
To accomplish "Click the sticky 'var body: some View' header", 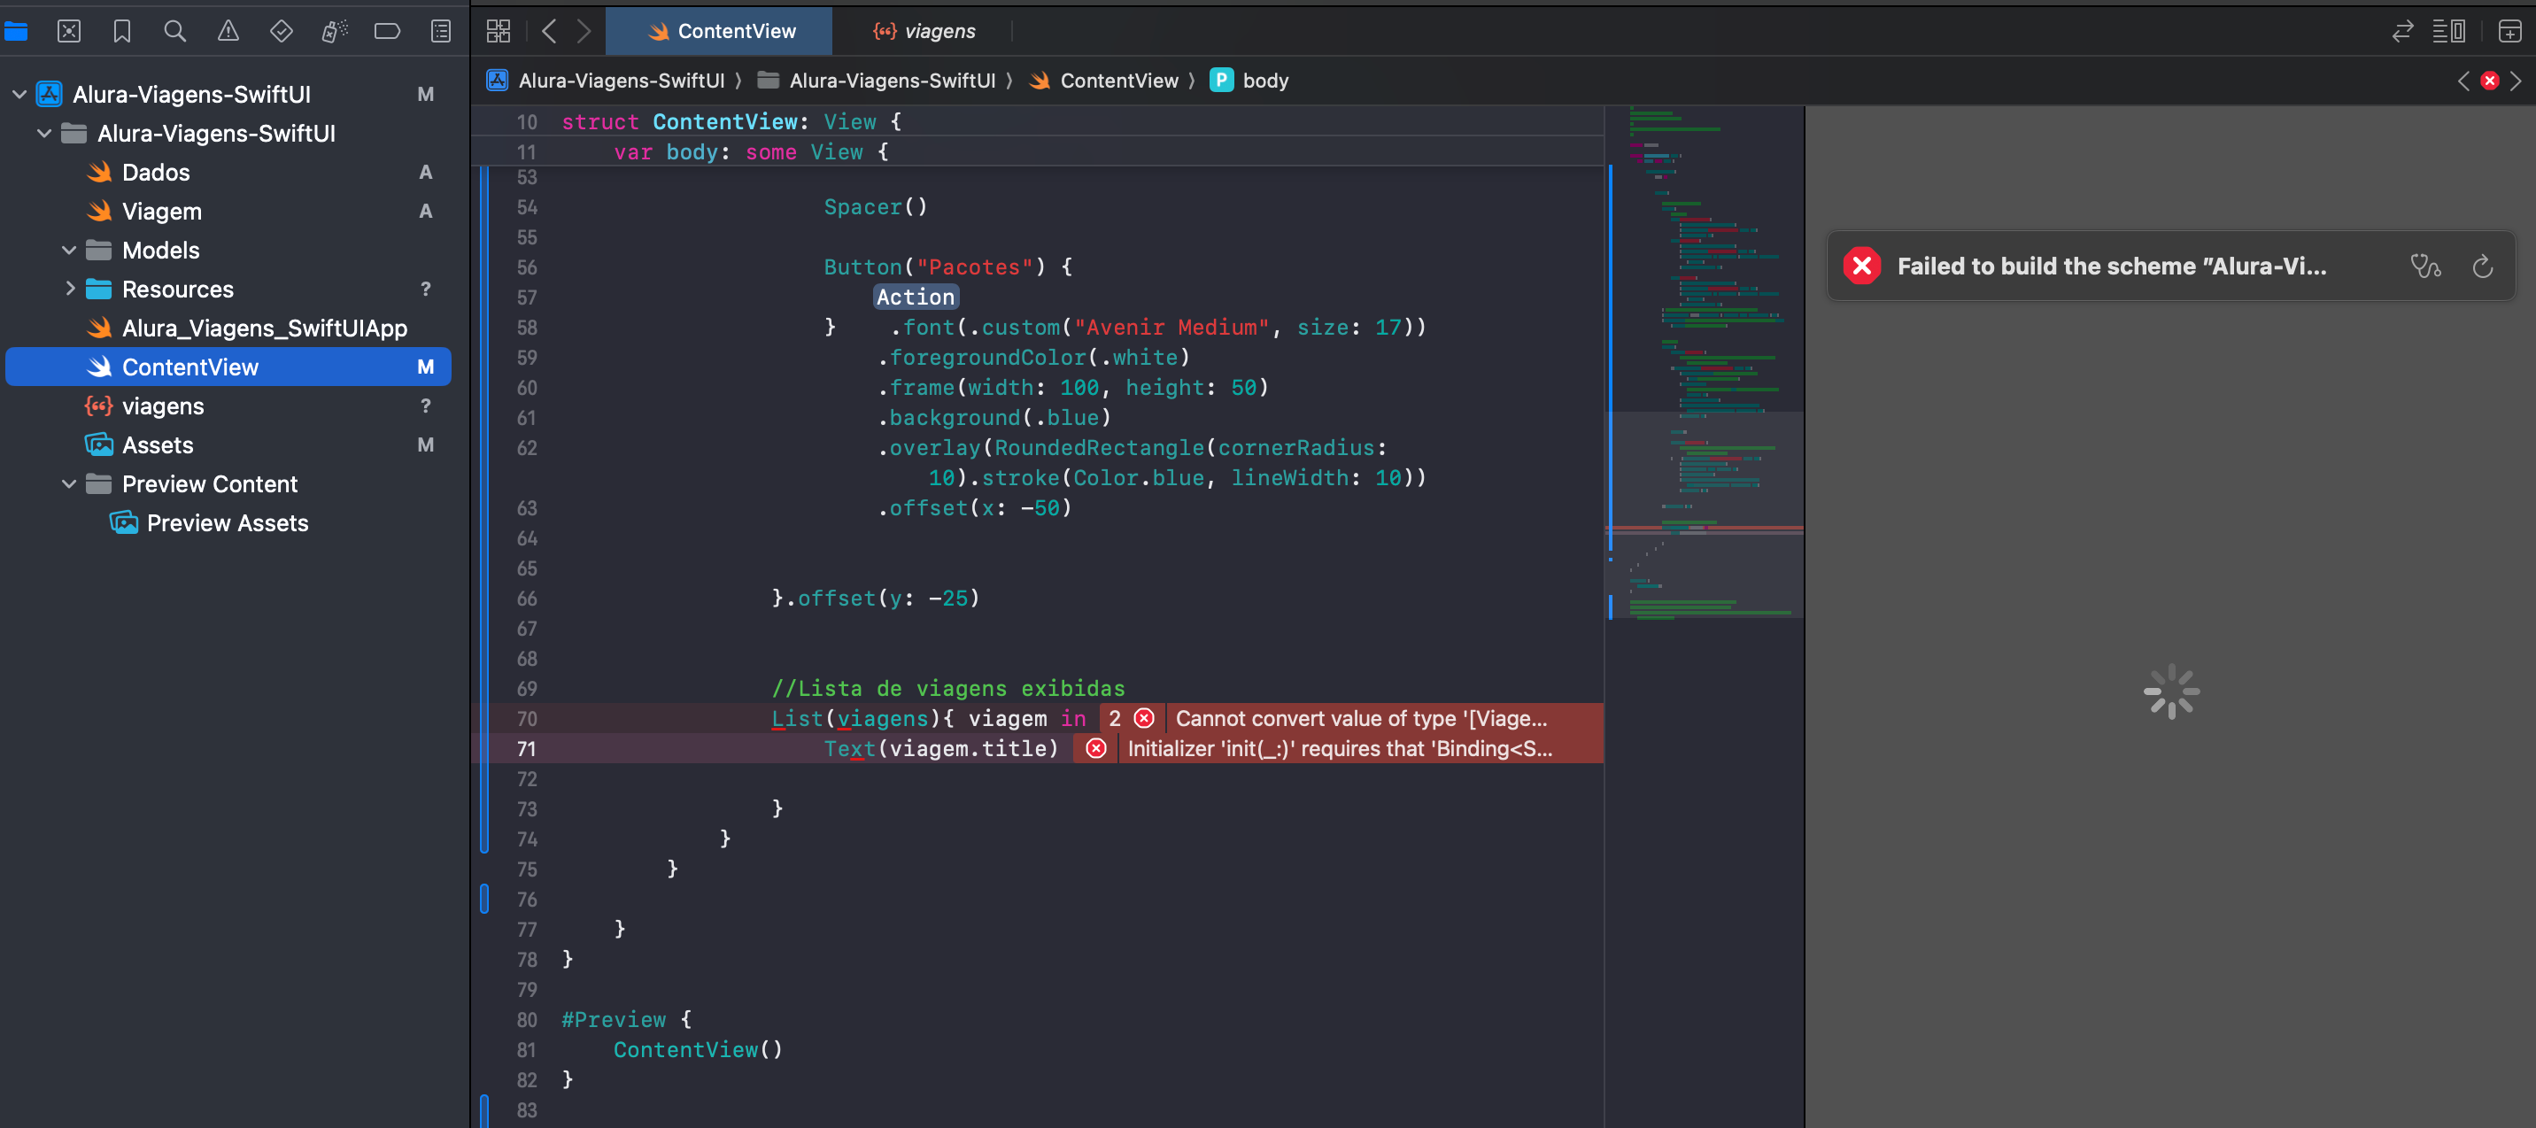I will (751, 151).
